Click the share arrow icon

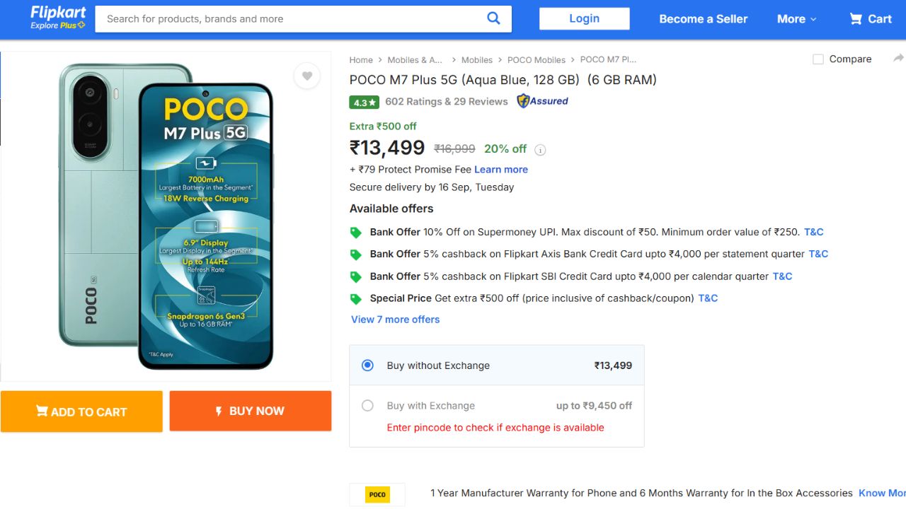898,59
